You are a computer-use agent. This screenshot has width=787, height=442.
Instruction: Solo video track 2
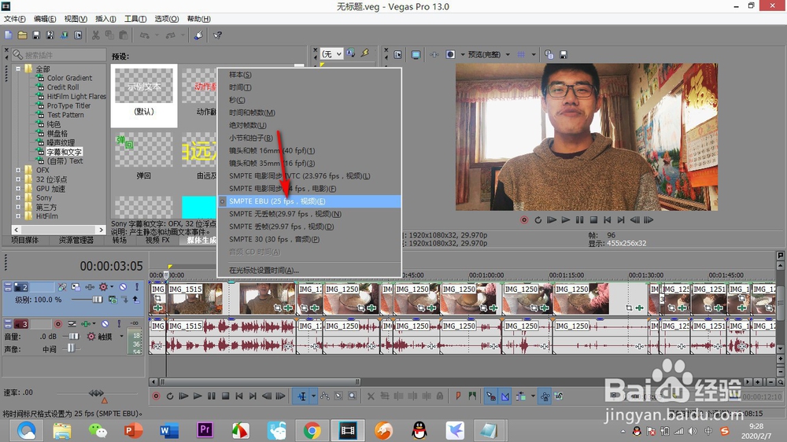[136, 287]
